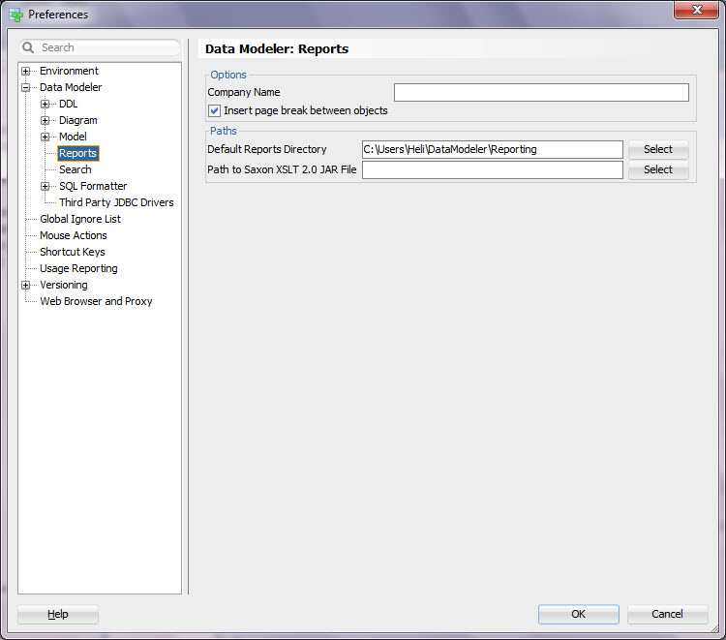Click Select for Saxon XSLT JAR path

pyautogui.click(x=658, y=169)
